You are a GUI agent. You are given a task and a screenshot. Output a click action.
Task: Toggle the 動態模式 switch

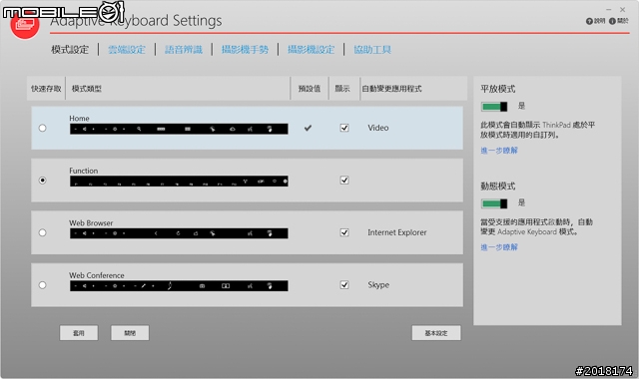coord(494,203)
